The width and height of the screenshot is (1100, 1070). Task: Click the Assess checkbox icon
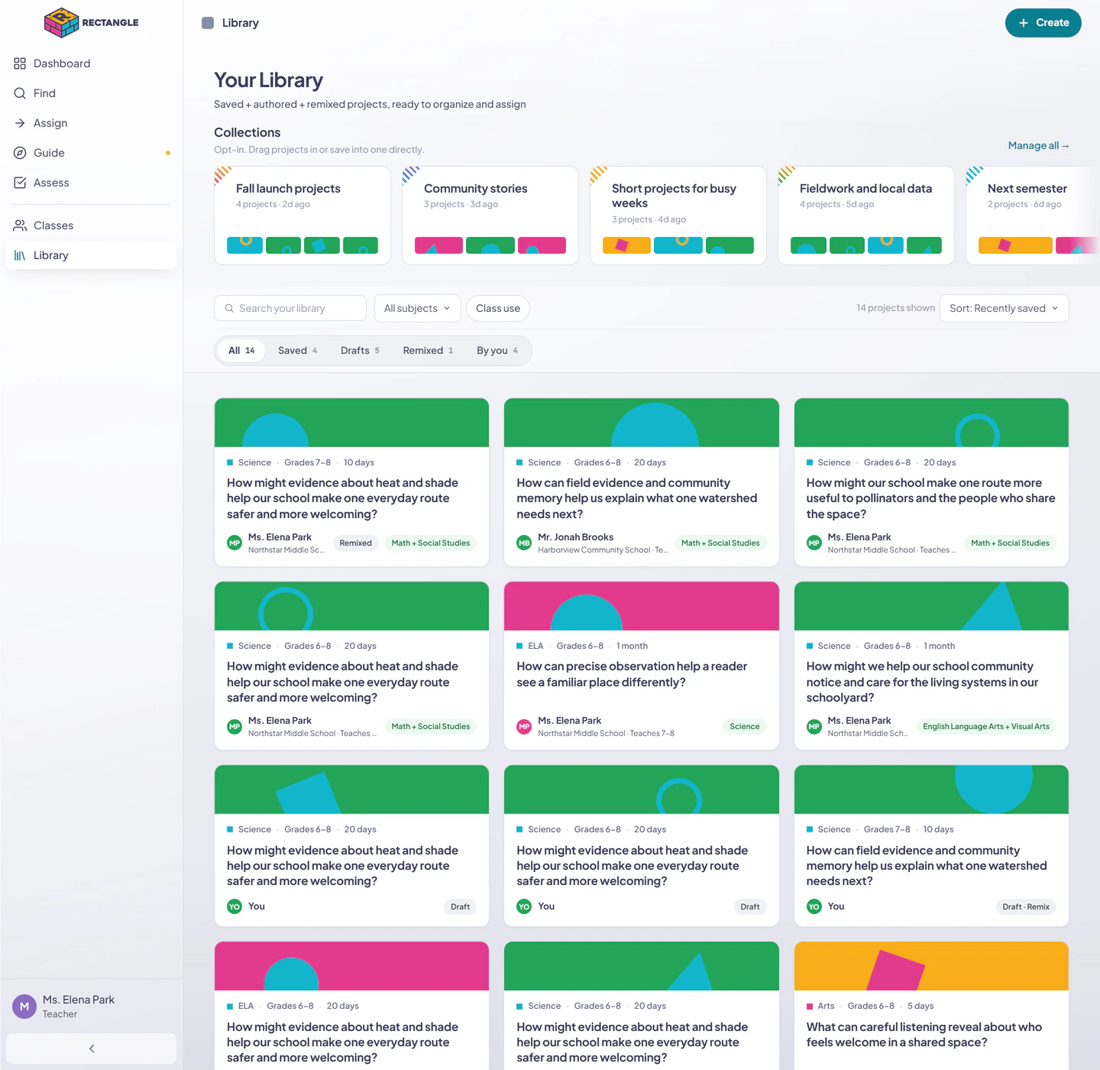(x=20, y=183)
